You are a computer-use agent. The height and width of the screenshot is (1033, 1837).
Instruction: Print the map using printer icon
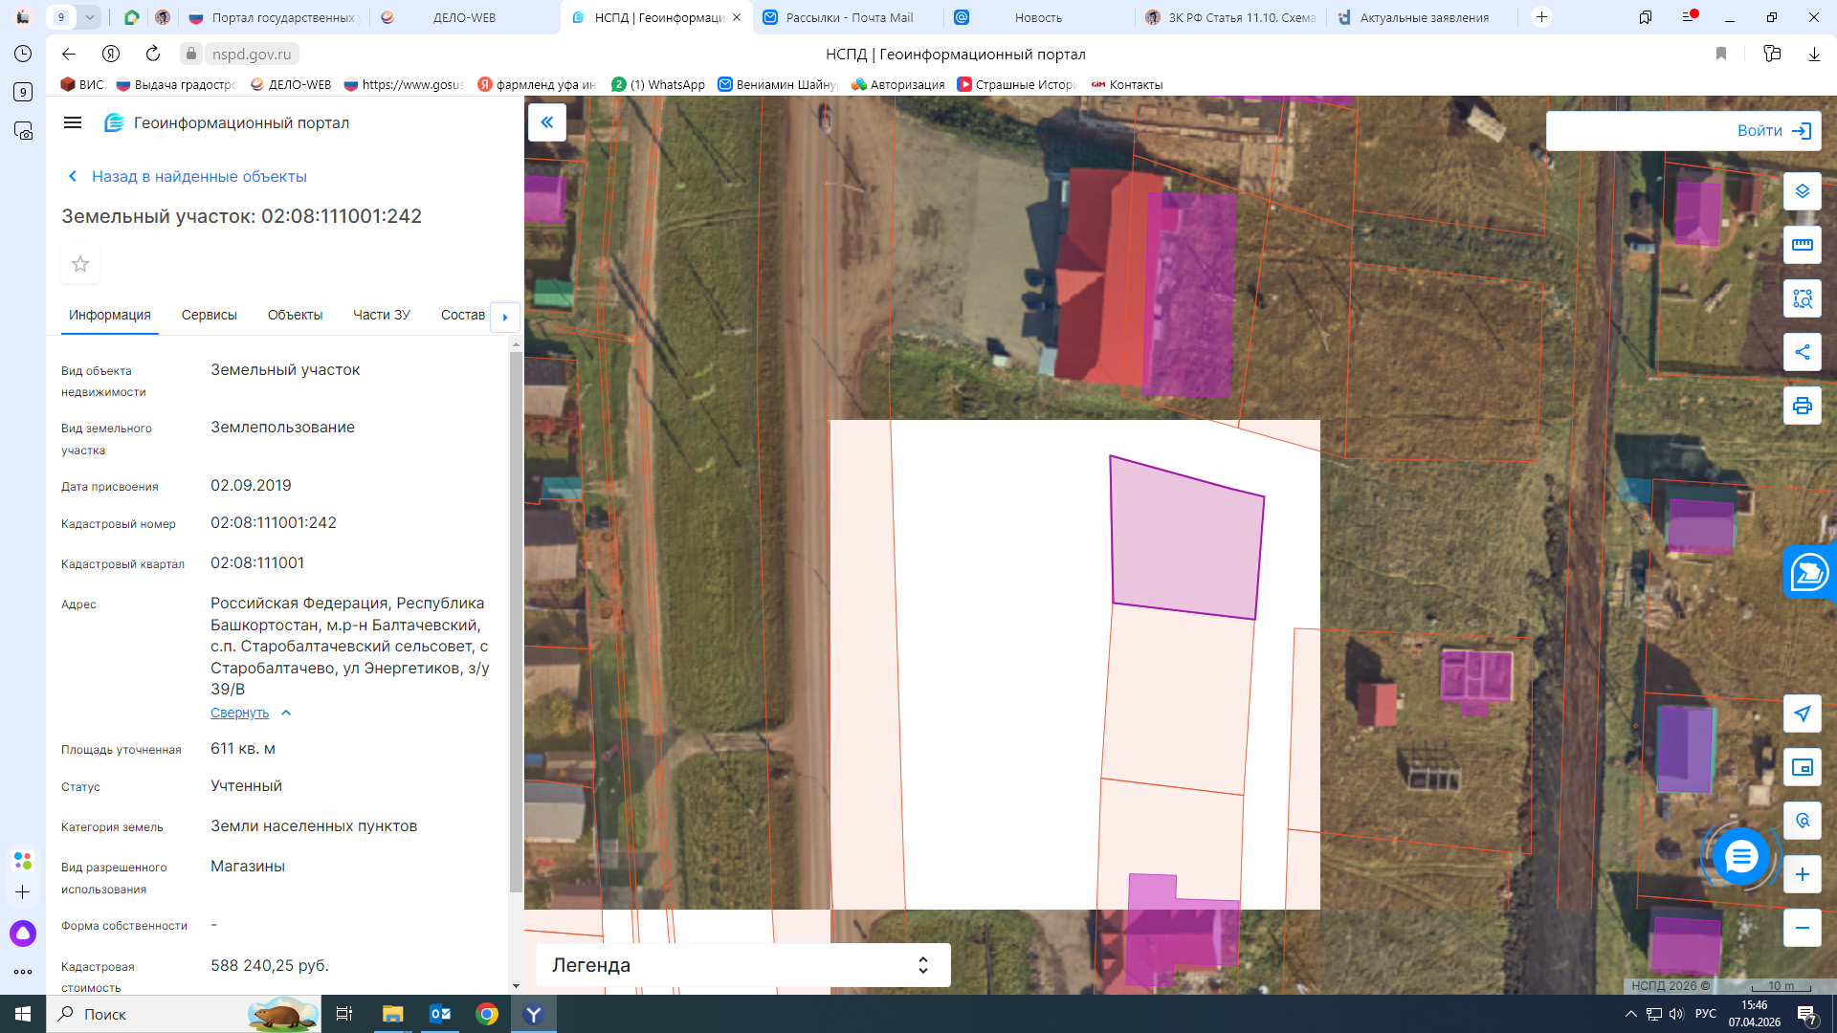[1802, 406]
